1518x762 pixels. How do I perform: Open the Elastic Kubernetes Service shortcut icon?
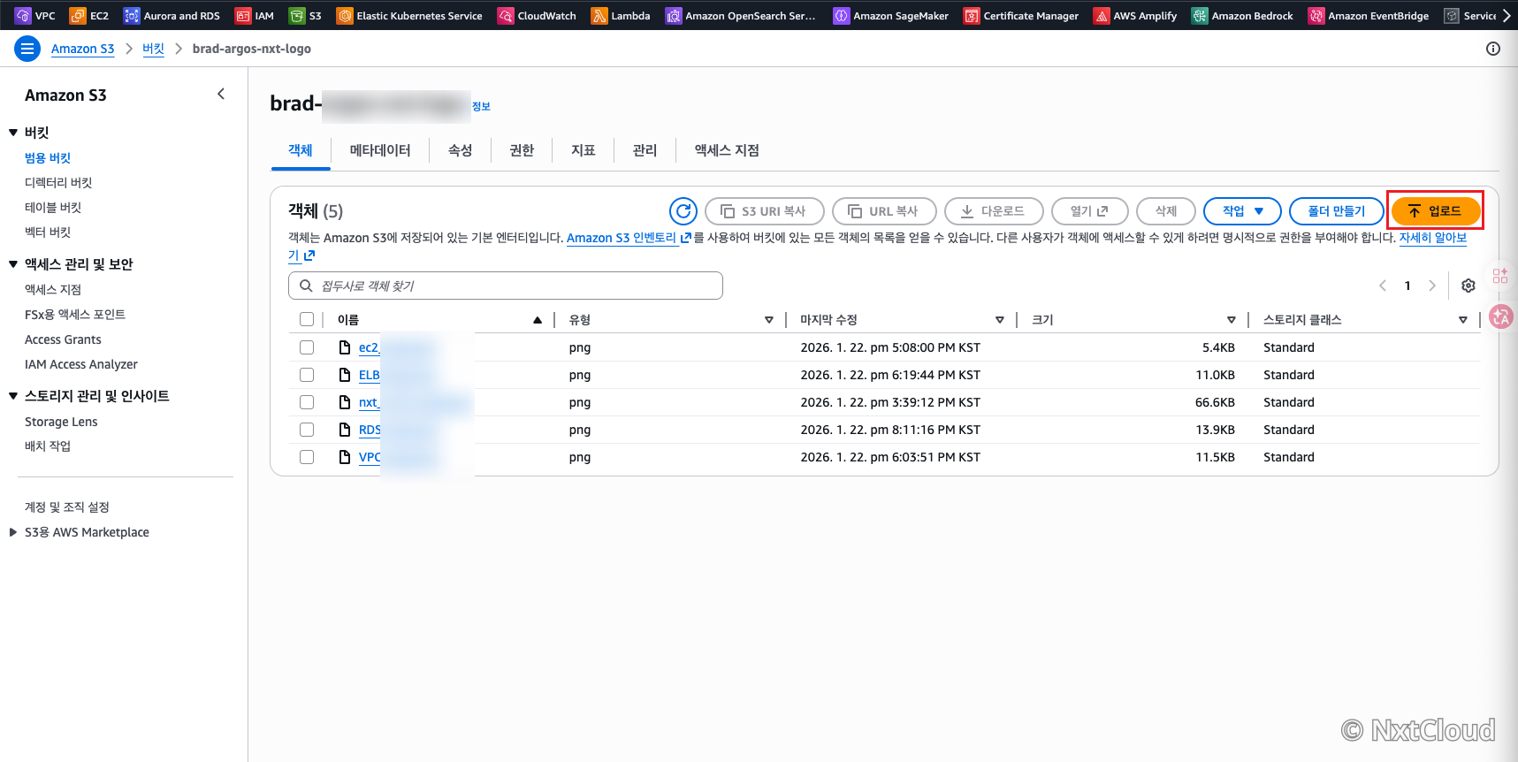coord(345,15)
